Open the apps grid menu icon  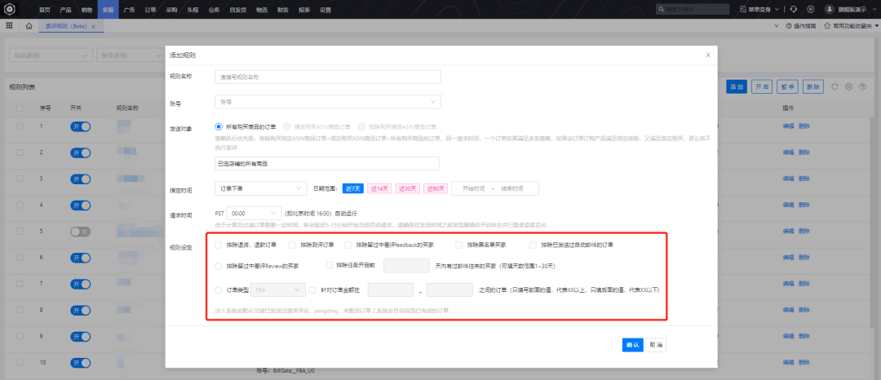[10, 26]
